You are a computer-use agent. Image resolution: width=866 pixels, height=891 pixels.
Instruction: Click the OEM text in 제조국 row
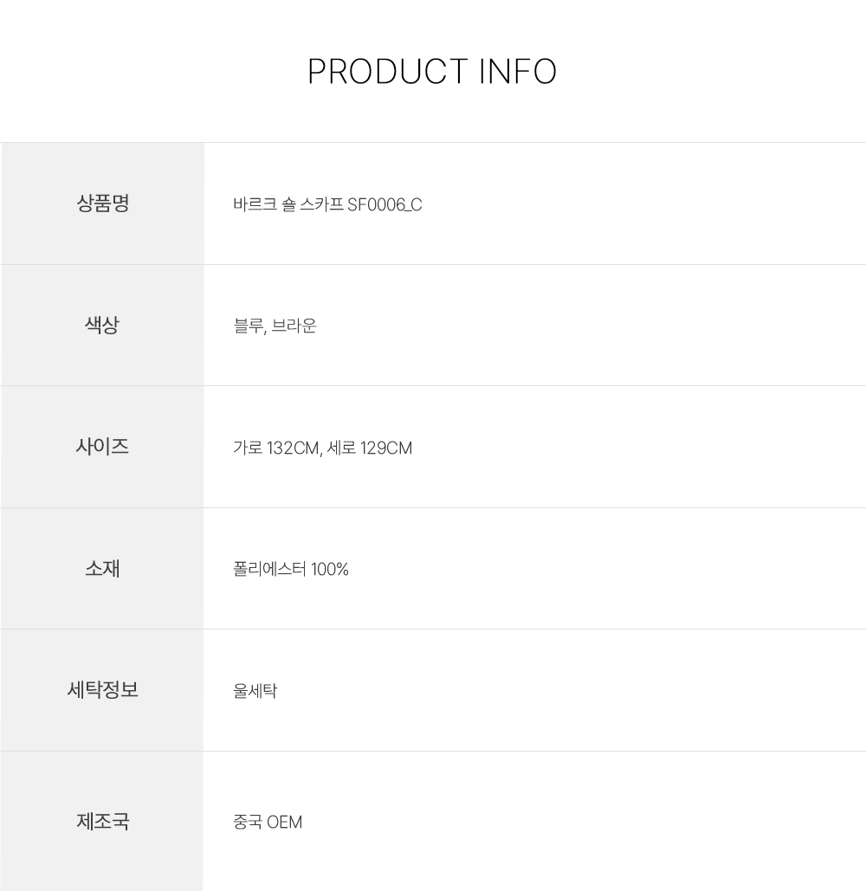(285, 822)
